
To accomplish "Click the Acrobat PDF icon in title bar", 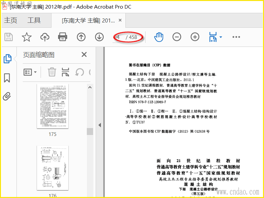I will pyautogui.click(x=5, y=6).
